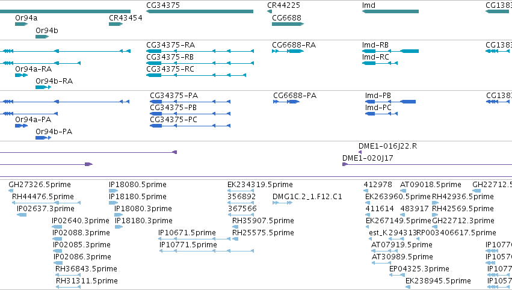This screenshot has width=512, height=290.
Task: Click the RH42936.5prime EST
Action: point(435,203)
